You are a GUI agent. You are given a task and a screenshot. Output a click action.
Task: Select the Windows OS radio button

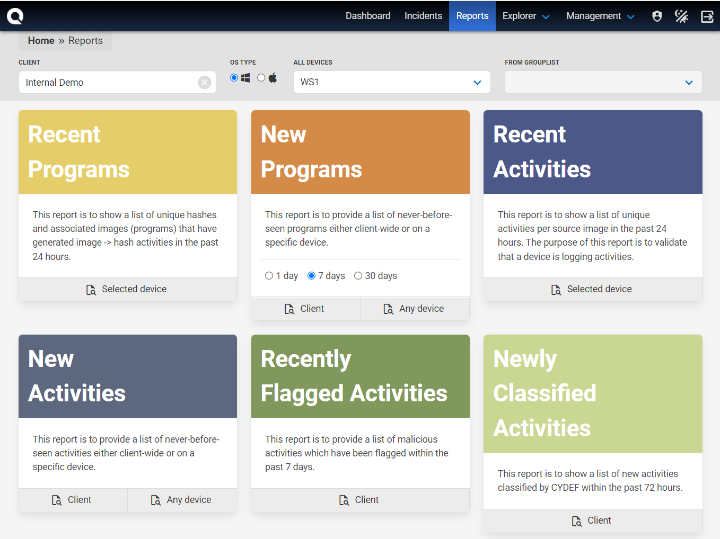(x=234, y=78)
